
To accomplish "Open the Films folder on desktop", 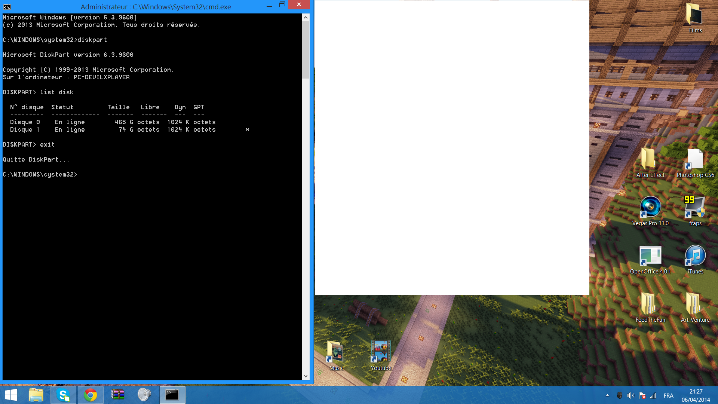I will click(x=695, y=18).
